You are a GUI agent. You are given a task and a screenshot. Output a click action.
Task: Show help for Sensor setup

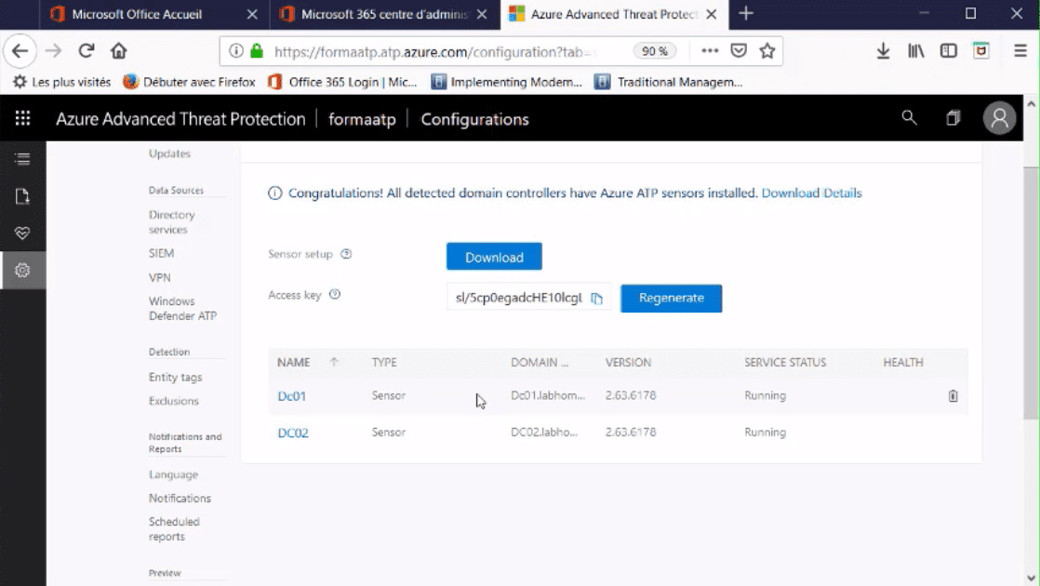pos(346,254)
